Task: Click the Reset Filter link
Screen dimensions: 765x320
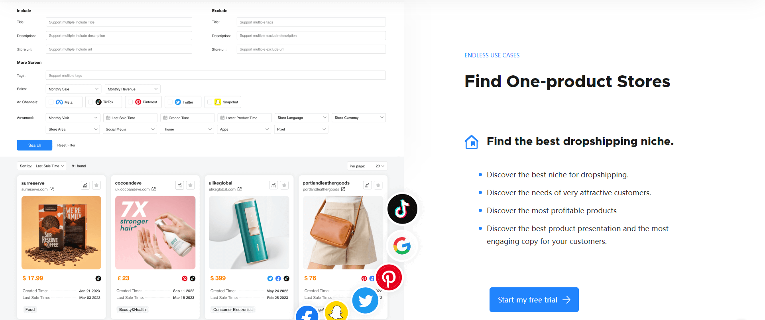Action: pyautogui.click(x=66, y=145)
